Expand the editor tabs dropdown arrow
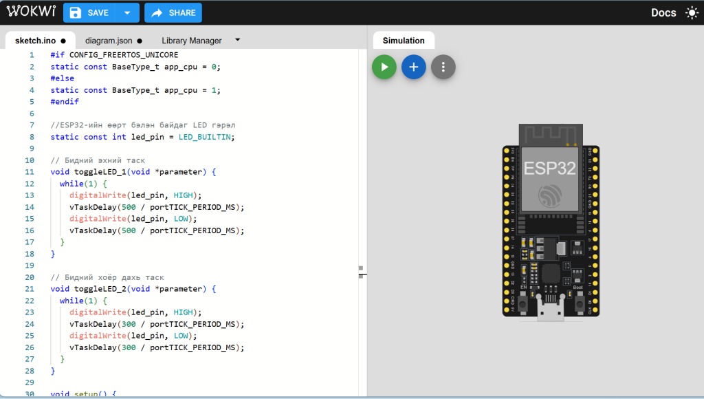 (x=238, y=40)
